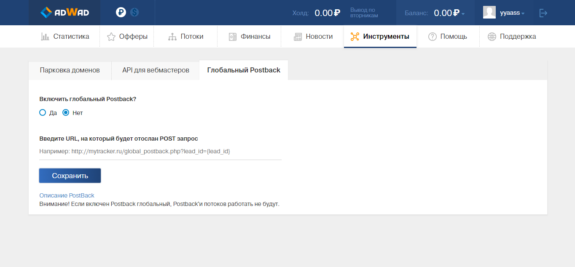The height and width of the screenshot is (267, 575).
Task: Click the Поддержка globe icon
Action: [x=492, y=37]
